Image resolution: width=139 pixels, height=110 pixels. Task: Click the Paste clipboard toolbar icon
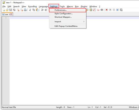(x=37, y=10)
